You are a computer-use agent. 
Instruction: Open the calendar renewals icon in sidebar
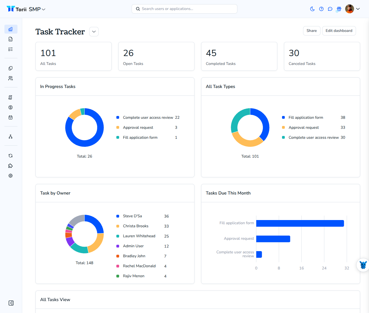[11, 117]
